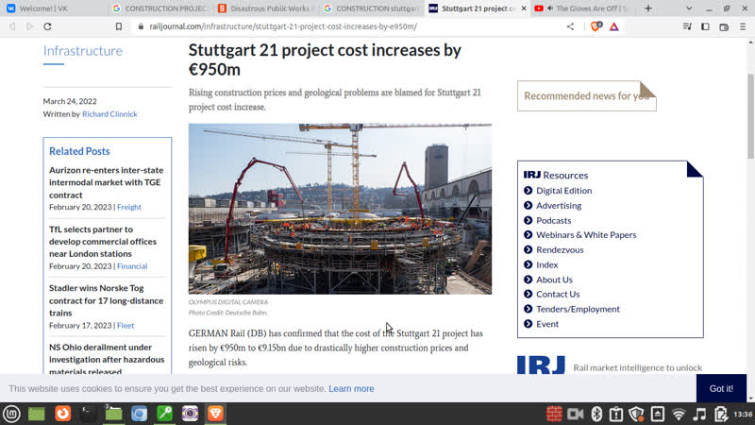
Task: Open About Us resource link
Action: click(x=554, y=280)
